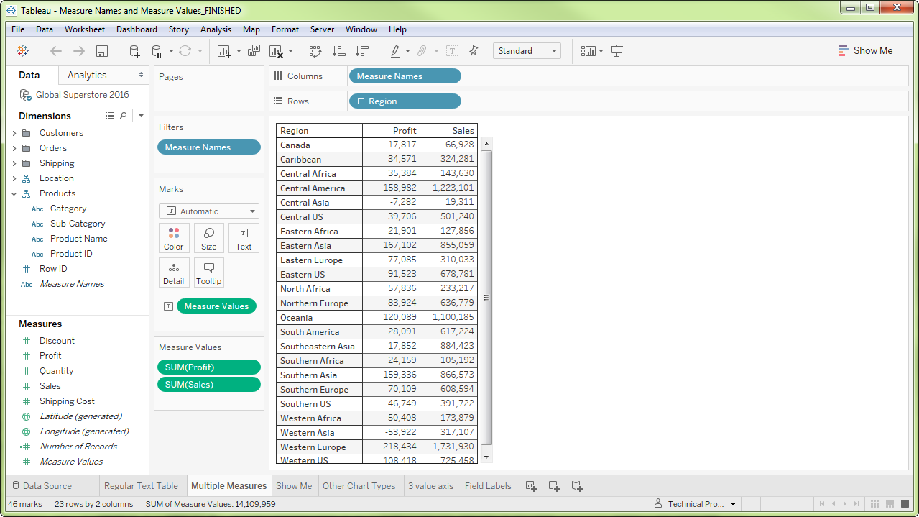Open the Analysis menu

click(x=216, y=29)
